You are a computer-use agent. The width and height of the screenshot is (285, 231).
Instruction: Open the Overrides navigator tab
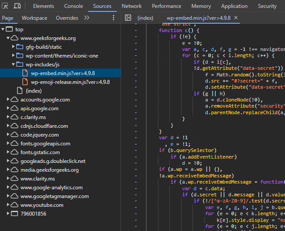pos(67,18)
